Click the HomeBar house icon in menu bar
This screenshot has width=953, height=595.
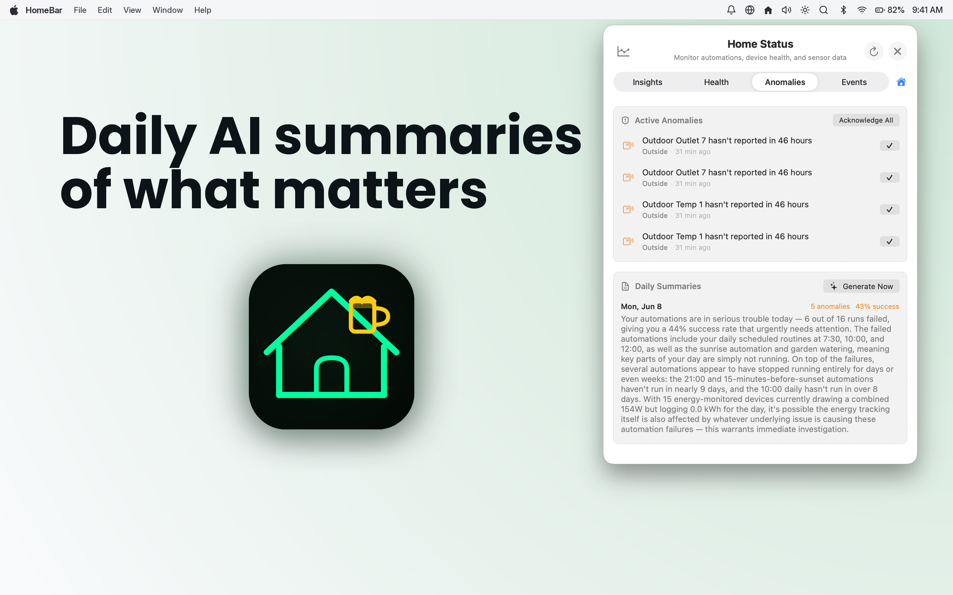tap(768, 10)
